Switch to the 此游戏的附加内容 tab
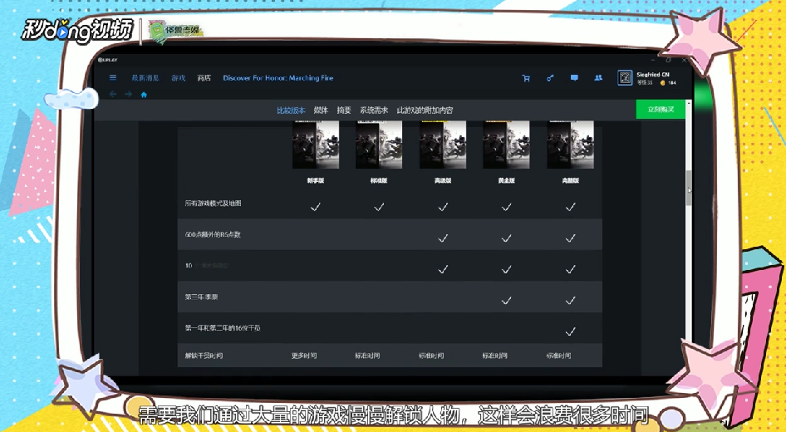This screenshot has height=432, width=786. pyautogui.click(x=425, y=110)
